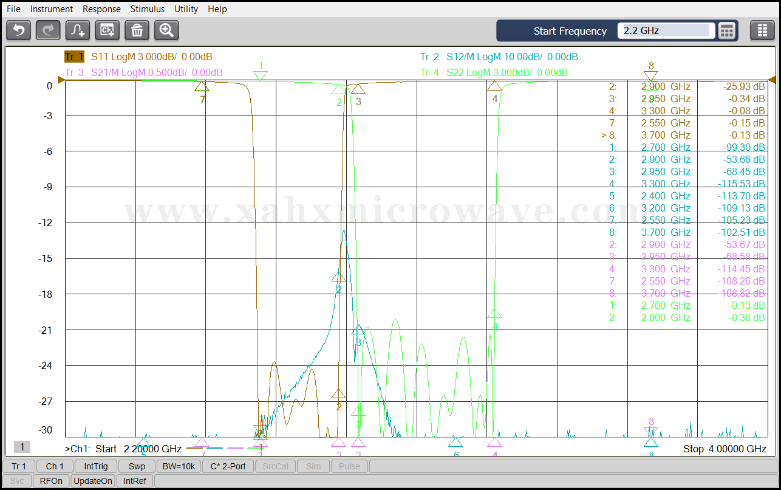The image size is (781, 490).
Task: Click the Tr 1 status bar button
Action: [19, 466]
